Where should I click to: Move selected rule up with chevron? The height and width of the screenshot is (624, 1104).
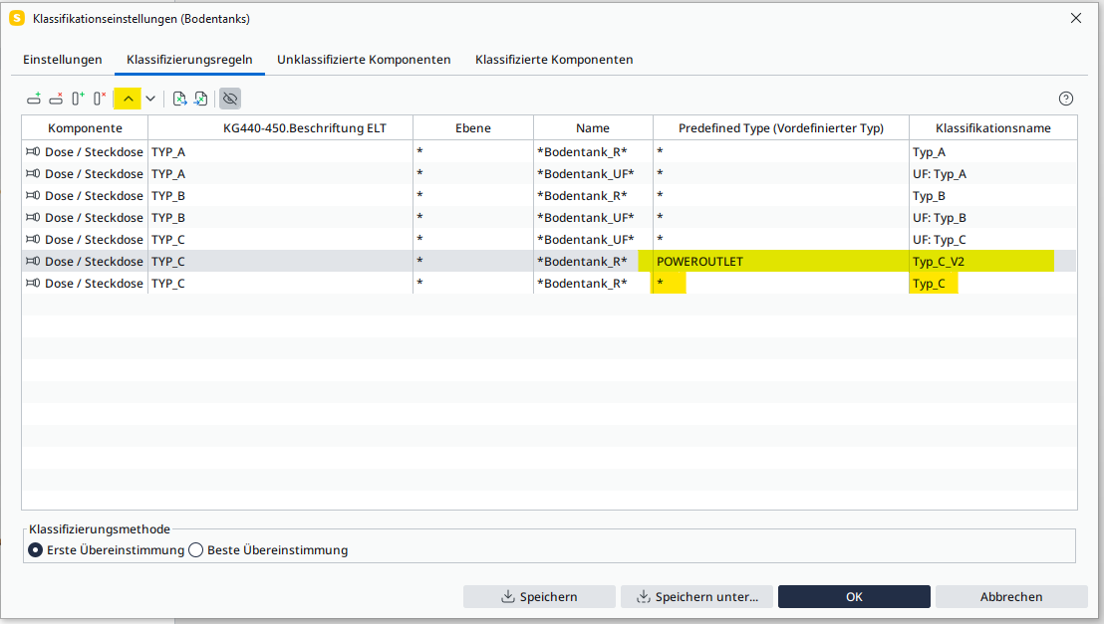128,99
